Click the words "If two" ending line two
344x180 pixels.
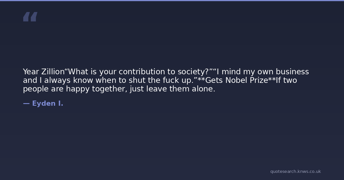coord(286,81)
